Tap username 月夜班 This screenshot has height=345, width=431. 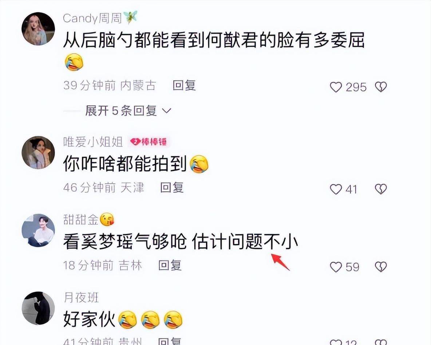81,298
